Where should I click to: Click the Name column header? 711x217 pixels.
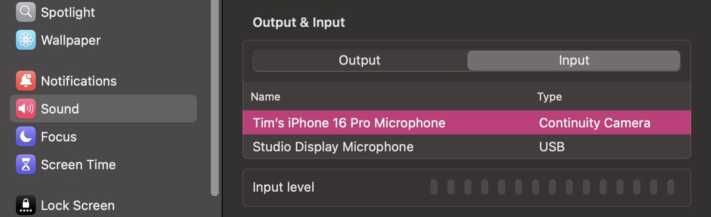[x=265, y=96]
